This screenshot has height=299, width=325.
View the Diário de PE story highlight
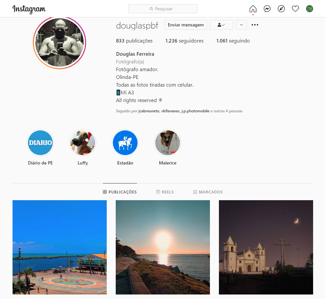tap(40, 143)
